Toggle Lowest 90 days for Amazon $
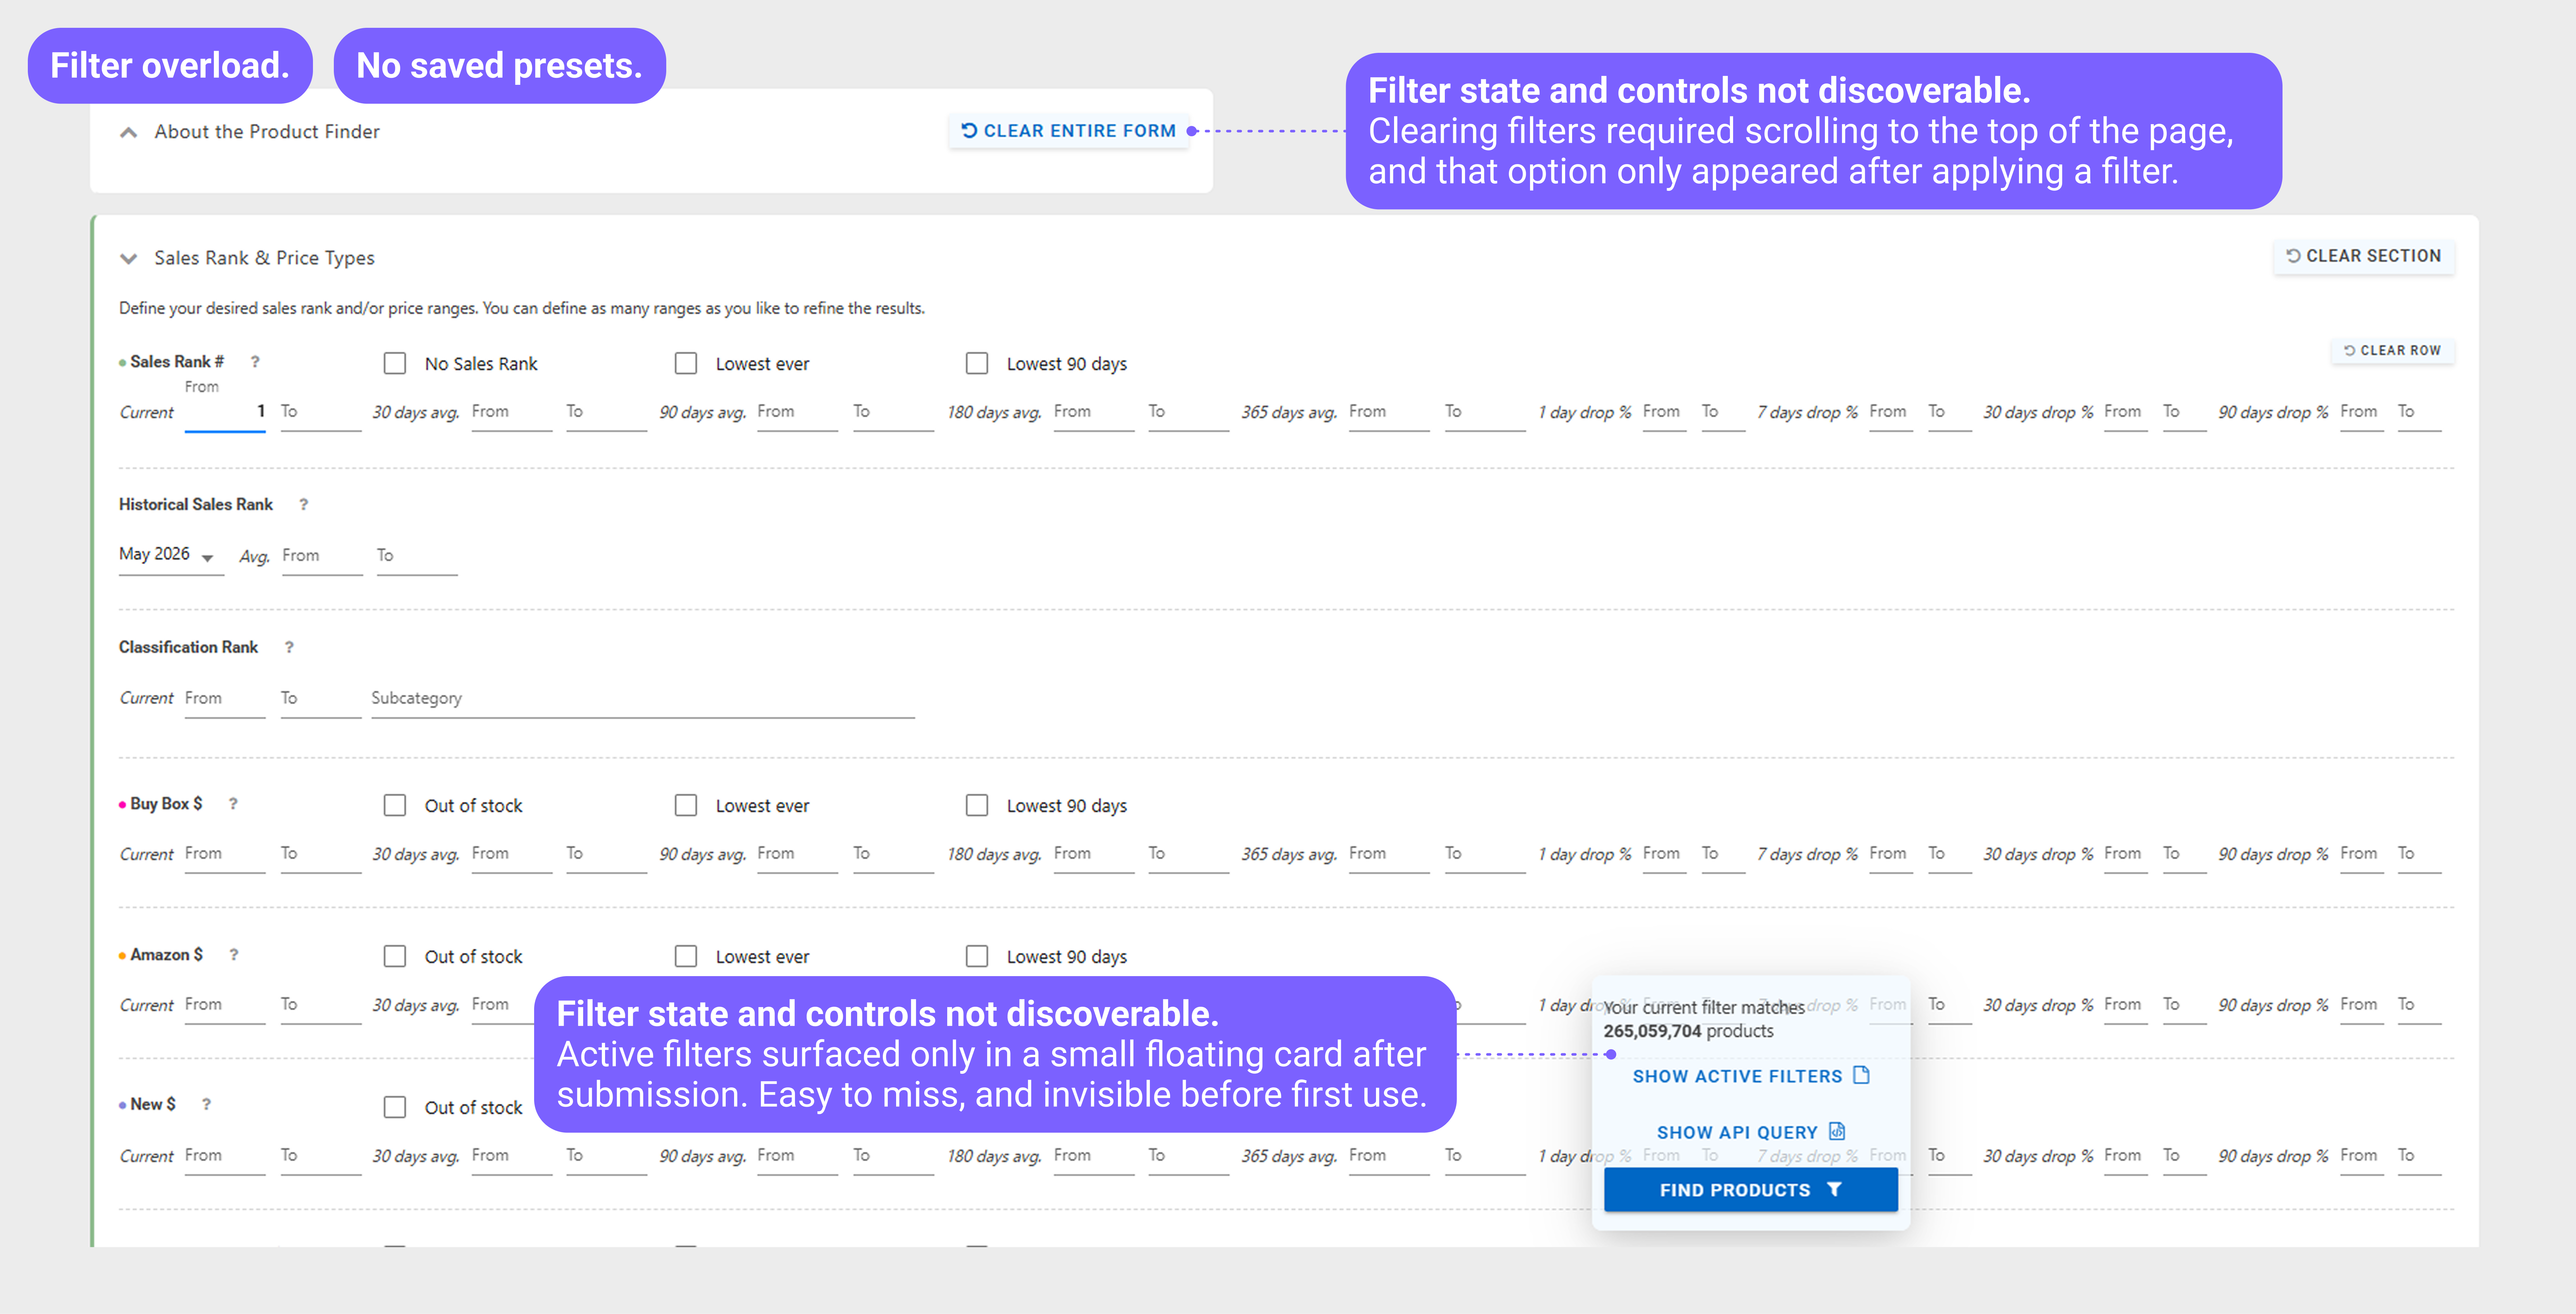 click(977, 956)
